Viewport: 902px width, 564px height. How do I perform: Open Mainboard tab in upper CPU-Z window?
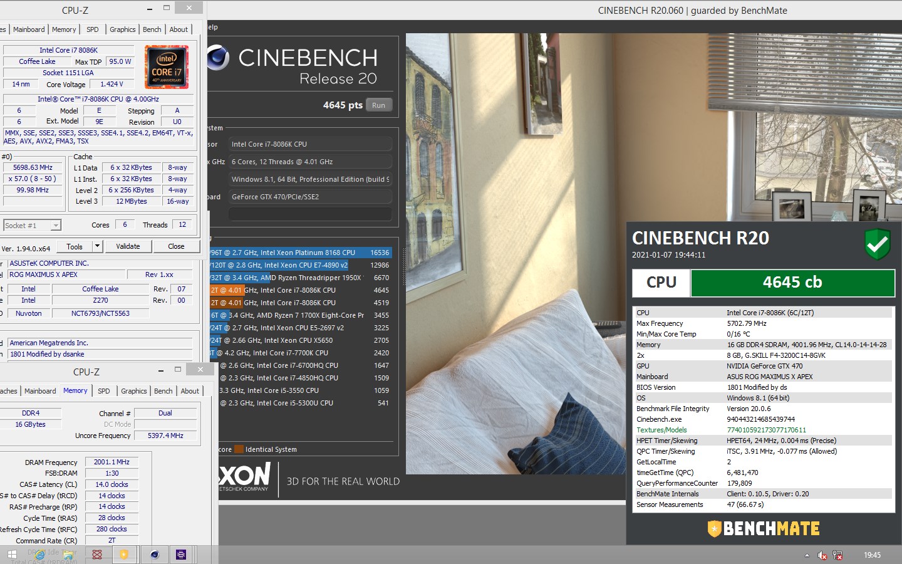(x=29, y=29)
